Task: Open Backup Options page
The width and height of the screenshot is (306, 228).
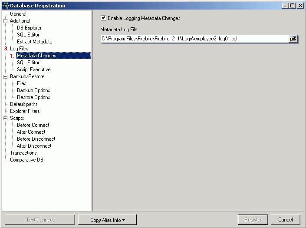Action: (33, 90)
